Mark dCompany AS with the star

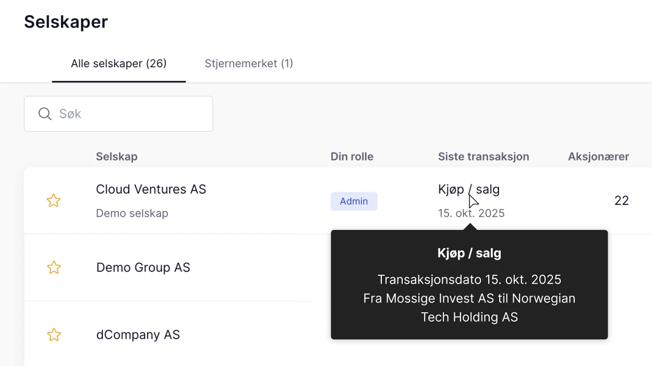point(54,335)
